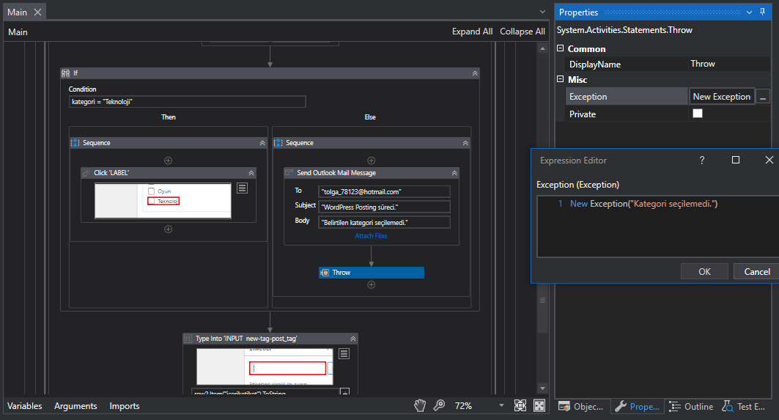Click the Type Into target screenshot

point(265,366)
